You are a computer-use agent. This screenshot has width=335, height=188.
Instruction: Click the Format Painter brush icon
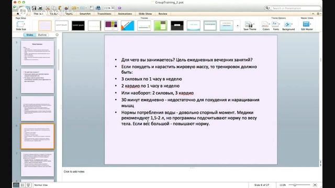[x=66, y=8]
